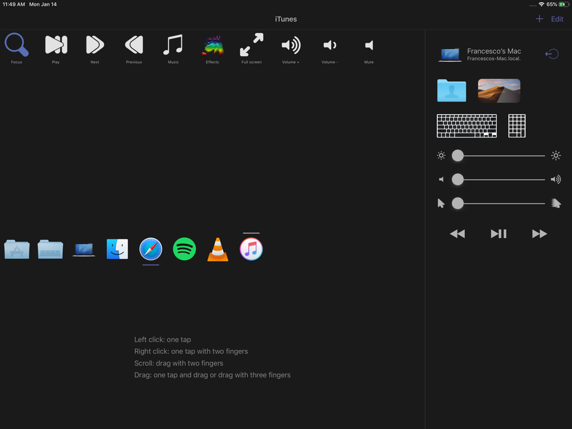Viewport: 572px width, 429px height.
Task: Tap the play/pause playback button
Action: click(x=498, y=234)
